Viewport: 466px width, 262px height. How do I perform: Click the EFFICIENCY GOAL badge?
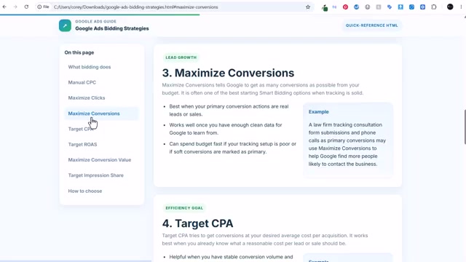pyautogui.click(x=184, y=208)
